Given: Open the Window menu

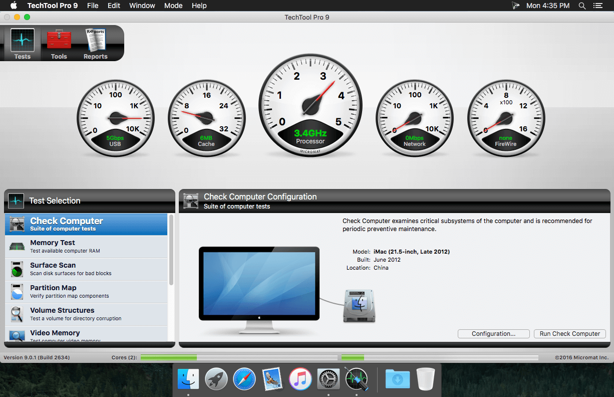Looking at the screenshot, I should pos(142,6).
